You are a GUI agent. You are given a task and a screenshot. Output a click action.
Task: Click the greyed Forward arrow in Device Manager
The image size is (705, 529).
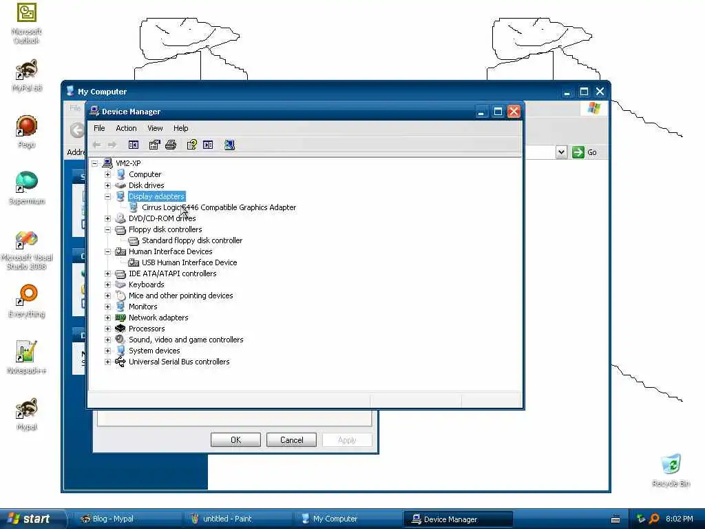coord(112,145)
